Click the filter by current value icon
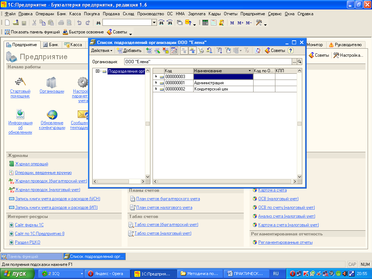 228,50
